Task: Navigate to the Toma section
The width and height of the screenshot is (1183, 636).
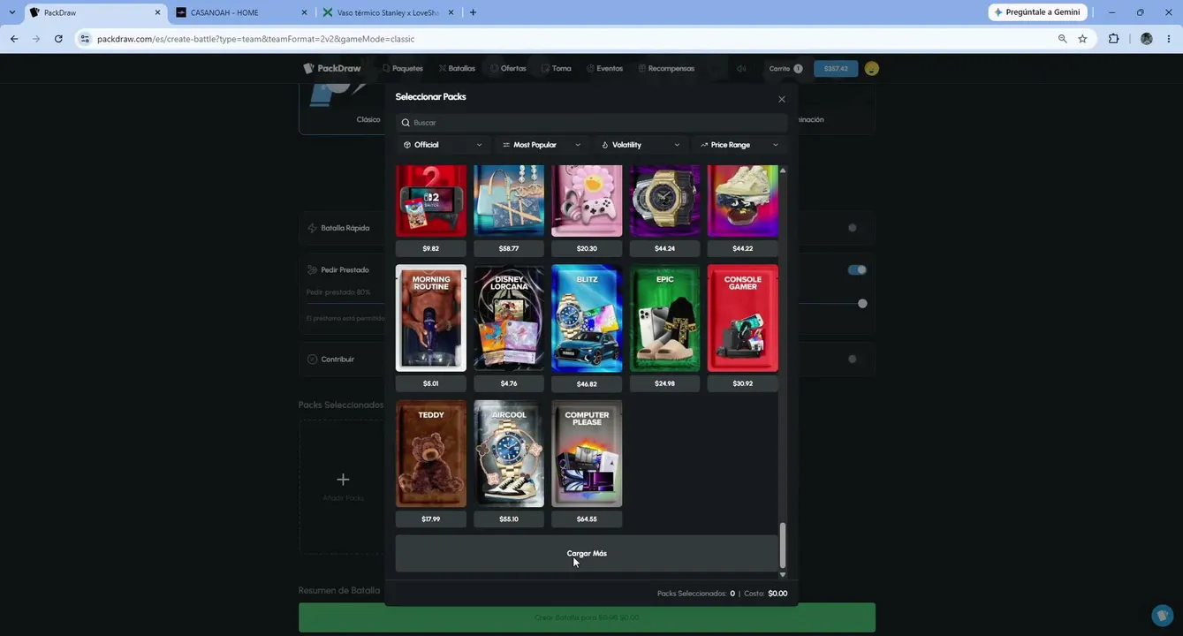Action: (x=557, y=68)
